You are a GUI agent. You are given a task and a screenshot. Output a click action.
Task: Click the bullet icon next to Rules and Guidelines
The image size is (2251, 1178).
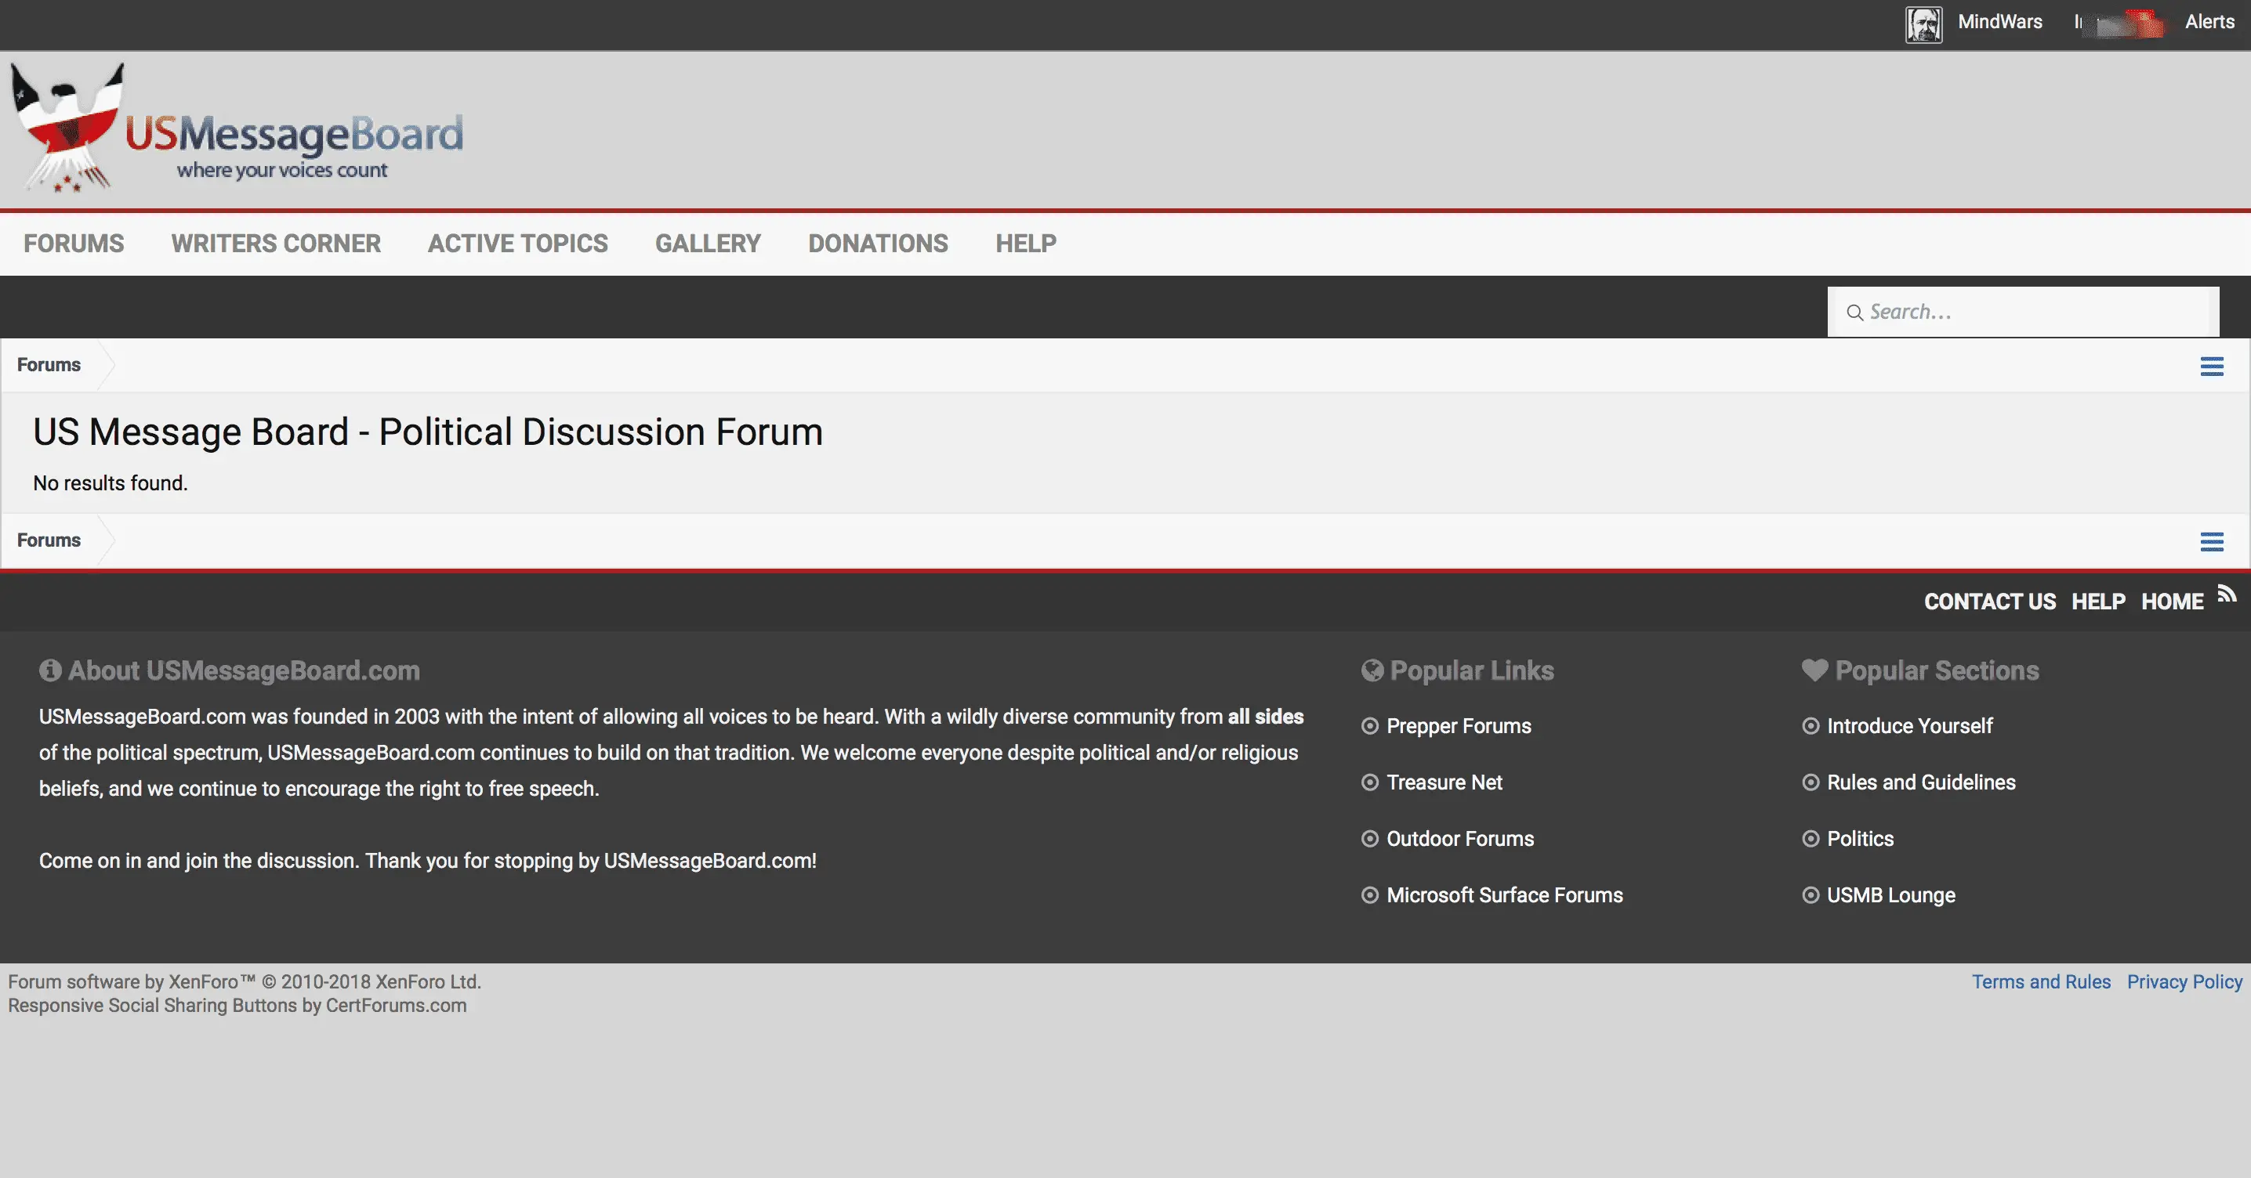tap(1811, 782)
